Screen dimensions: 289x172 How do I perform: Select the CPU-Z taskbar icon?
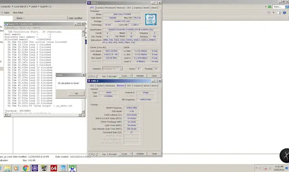pyautogui.click(x=35, y=168)
